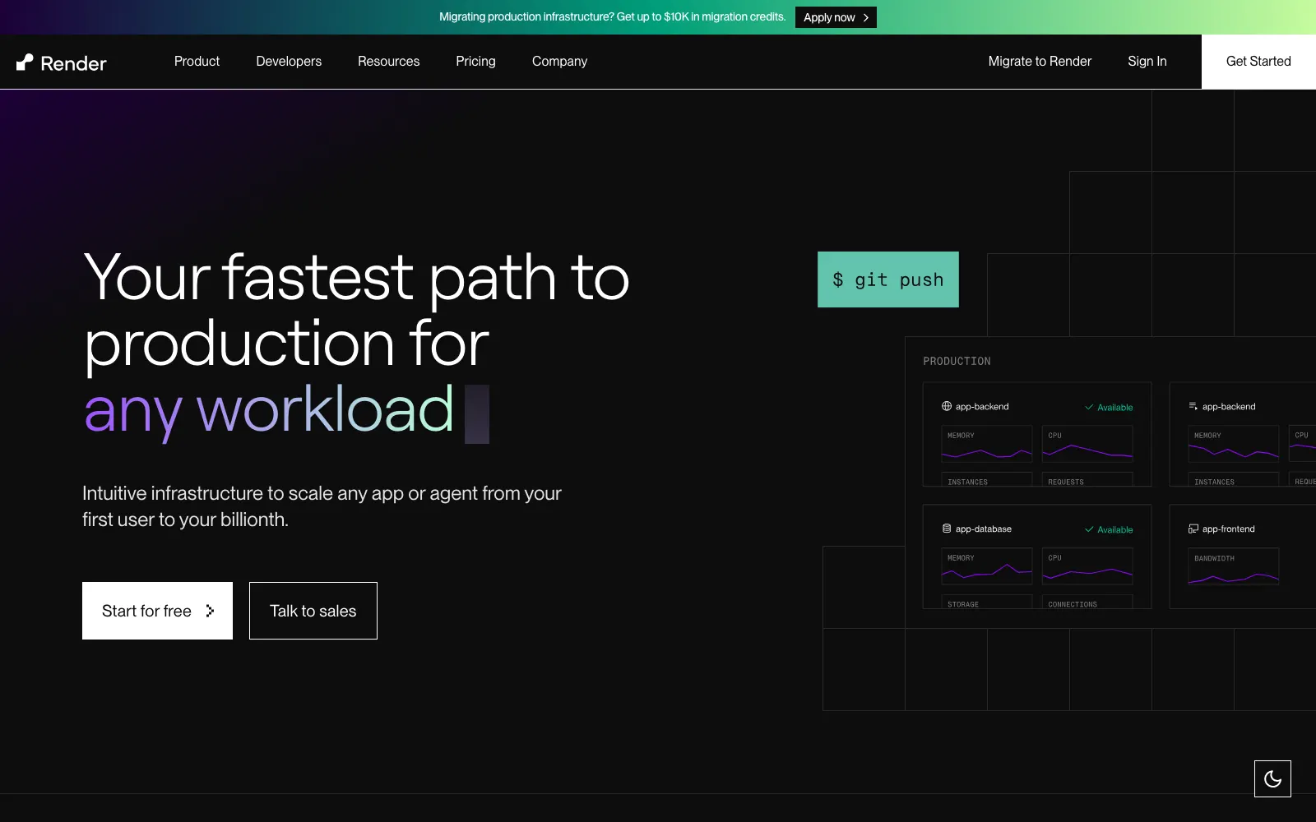This screenshot has width=1316, height=822.
Task: Click the app-frontend service name
Action: point(1228,529)
